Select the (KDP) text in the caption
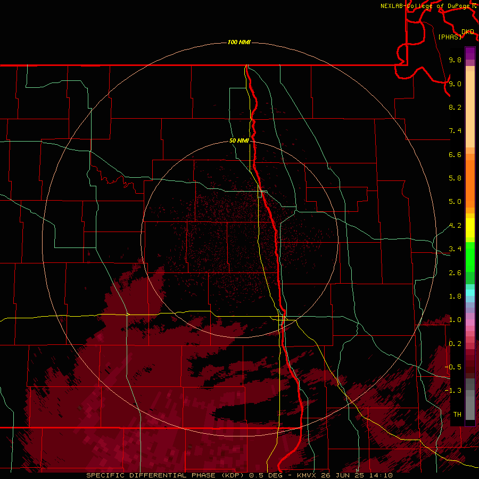The width and height of the screenshot is (479, 479). tap(233, 475)
